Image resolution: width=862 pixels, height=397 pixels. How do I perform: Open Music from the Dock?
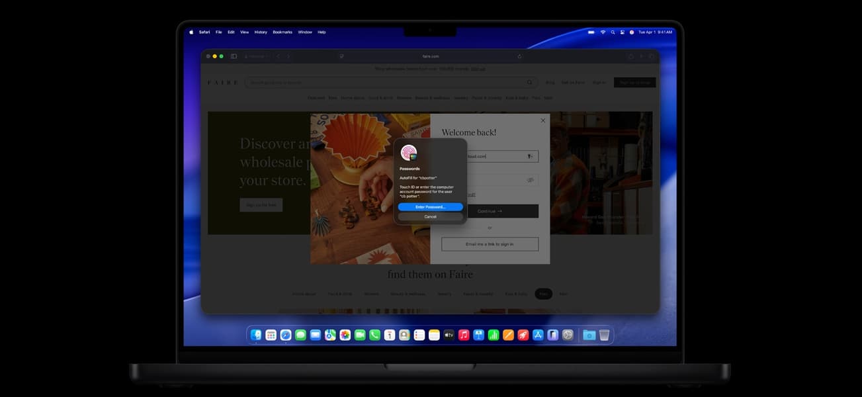pos(464,335)
